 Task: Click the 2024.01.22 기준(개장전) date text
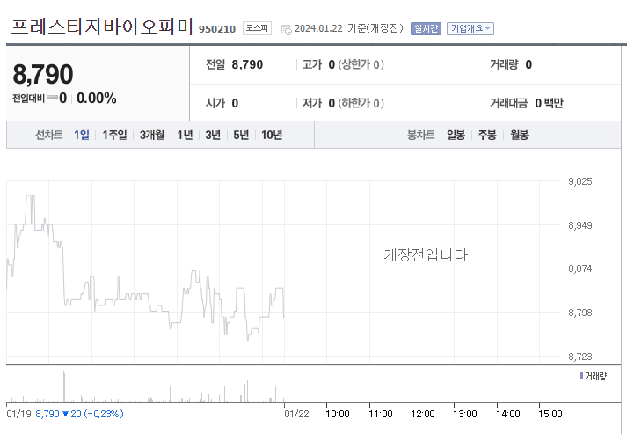pyautogui.click(x=349, y=28)
